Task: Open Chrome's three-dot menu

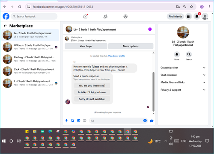Action: point(209,7)
